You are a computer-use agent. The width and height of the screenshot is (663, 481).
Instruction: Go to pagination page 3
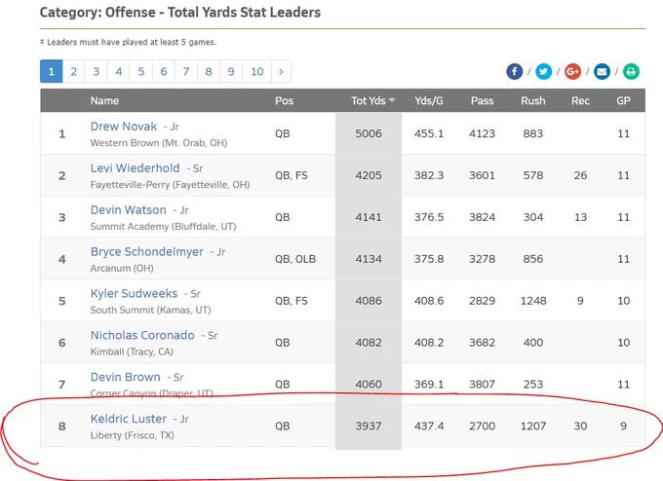(96, 71)
